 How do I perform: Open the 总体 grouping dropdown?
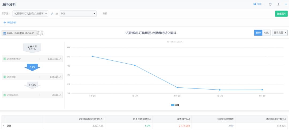click(x=78, y=14)
